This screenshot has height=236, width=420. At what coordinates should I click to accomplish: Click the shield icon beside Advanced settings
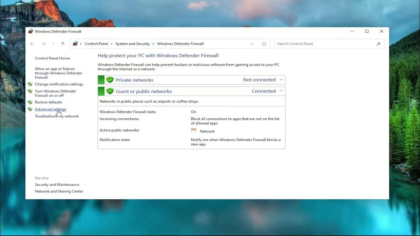31,108
